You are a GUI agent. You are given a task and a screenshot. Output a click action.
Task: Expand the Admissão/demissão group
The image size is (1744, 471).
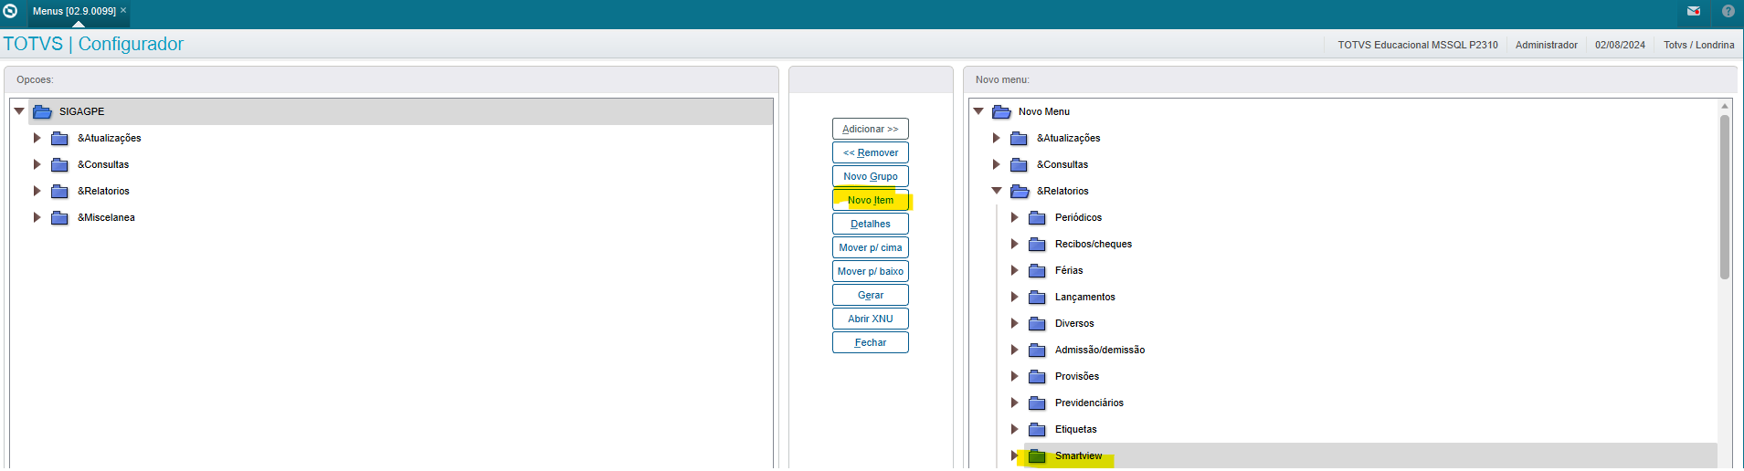[x=1014, y=350]
